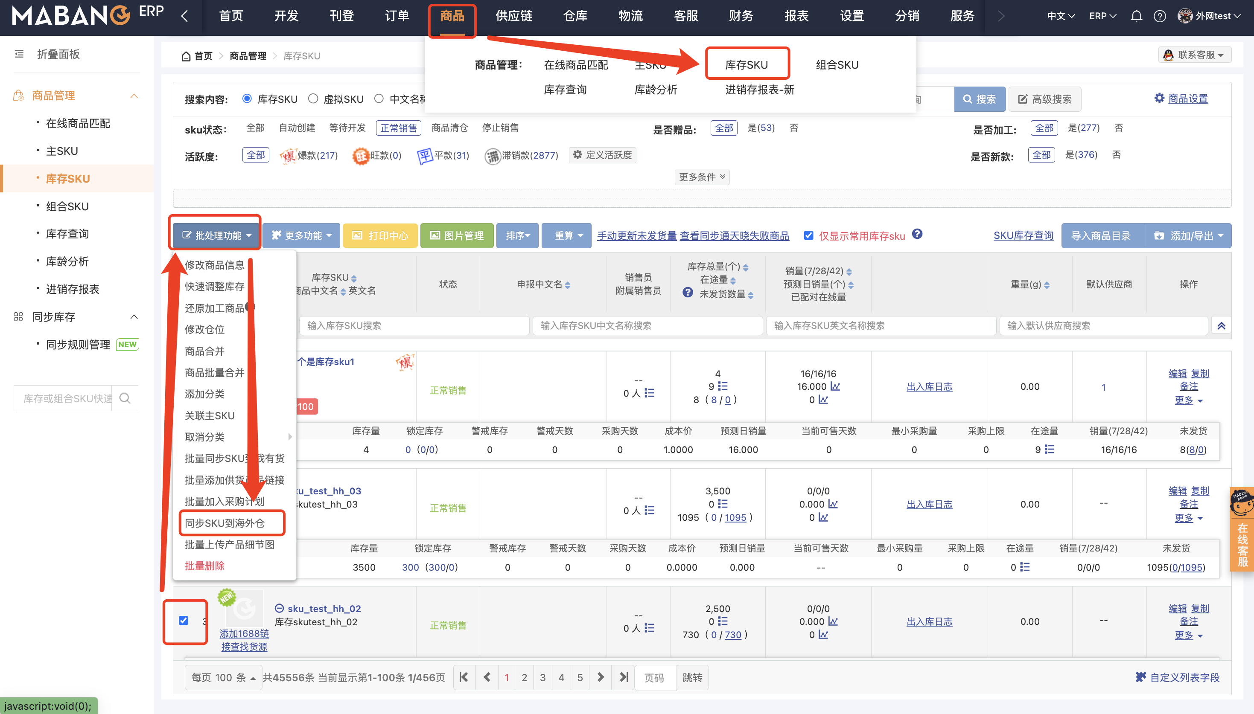
Task: Click the 高级搜索 button
Action: coord(1045,99)
